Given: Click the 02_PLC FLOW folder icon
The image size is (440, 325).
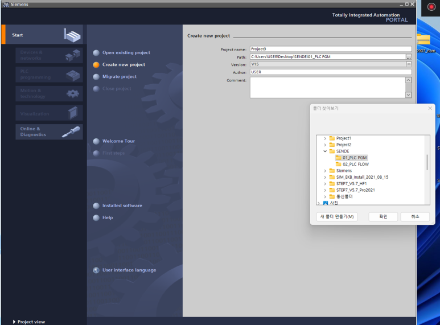Looking at the screenshot, I should coord(339,164).
